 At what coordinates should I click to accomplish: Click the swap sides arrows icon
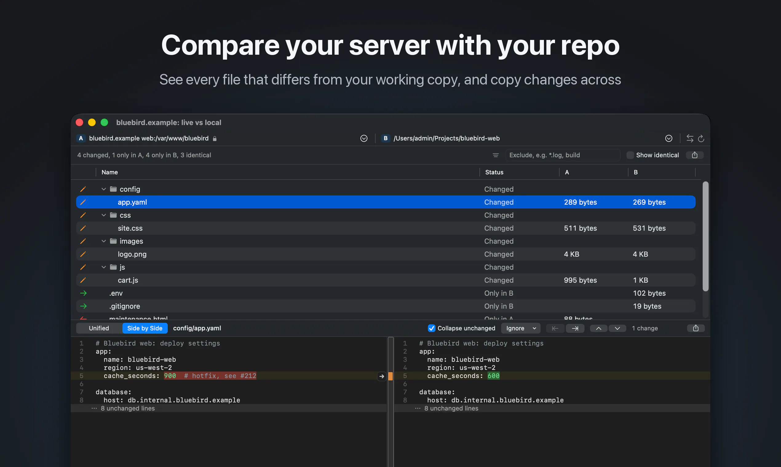tap(690, 139)
